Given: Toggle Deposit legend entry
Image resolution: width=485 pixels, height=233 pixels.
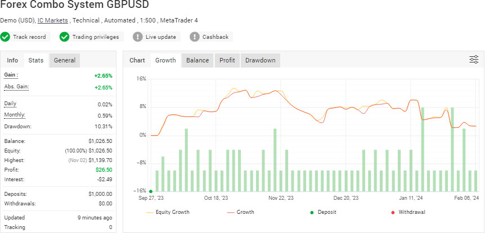Looking at the screenshot, I should tap(324, 212).
